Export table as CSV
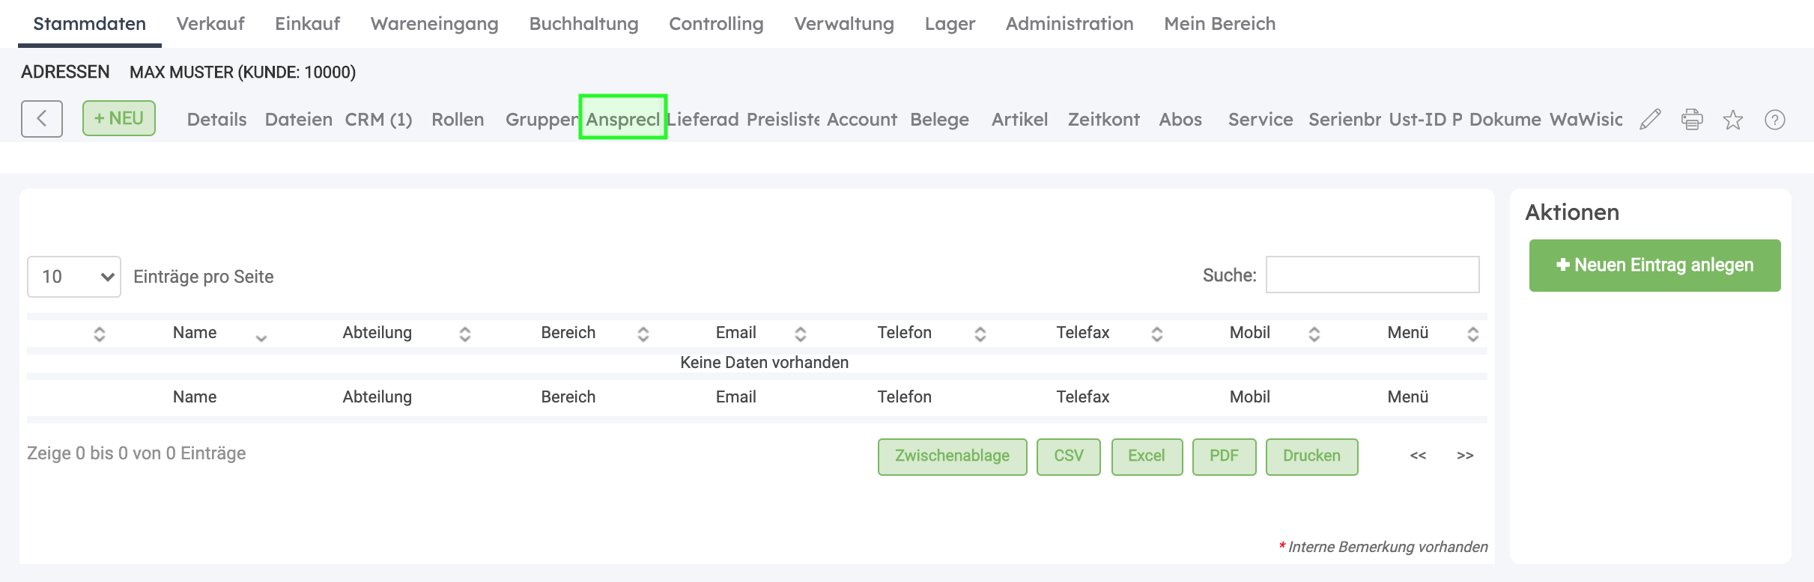Viewport: 1814px width, 582px height. (1068, 456)
